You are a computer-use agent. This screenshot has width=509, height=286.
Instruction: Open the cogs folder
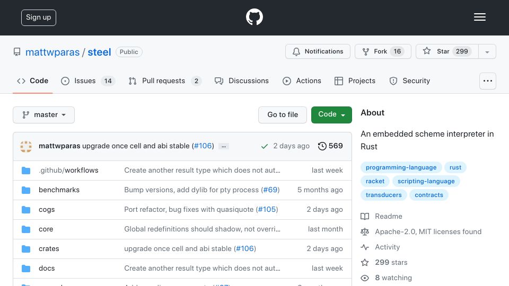(x=47, y=210)
